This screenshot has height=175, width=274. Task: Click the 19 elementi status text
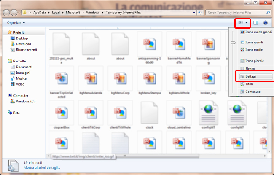click(x=33, y=163)
